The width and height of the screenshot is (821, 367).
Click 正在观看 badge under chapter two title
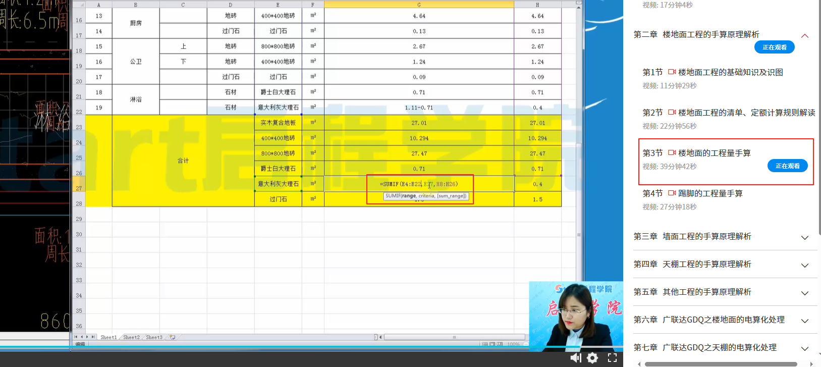pos(775,47)
